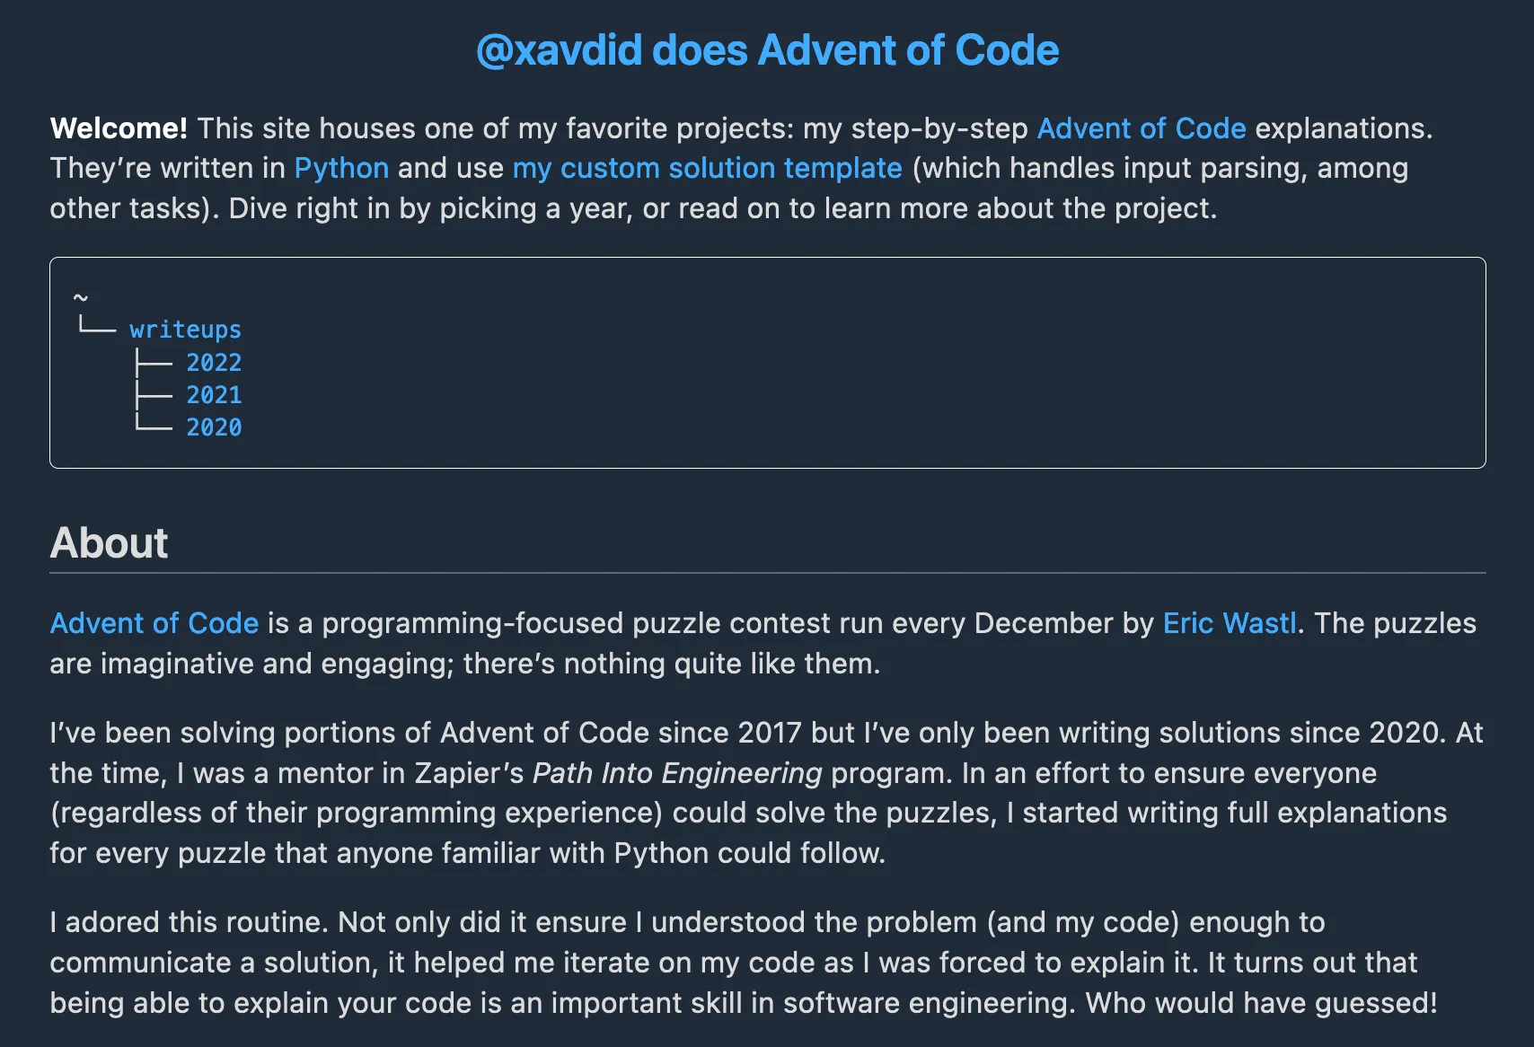
Task: Click italic "Path Into Engineering" text
Action: 677,773
